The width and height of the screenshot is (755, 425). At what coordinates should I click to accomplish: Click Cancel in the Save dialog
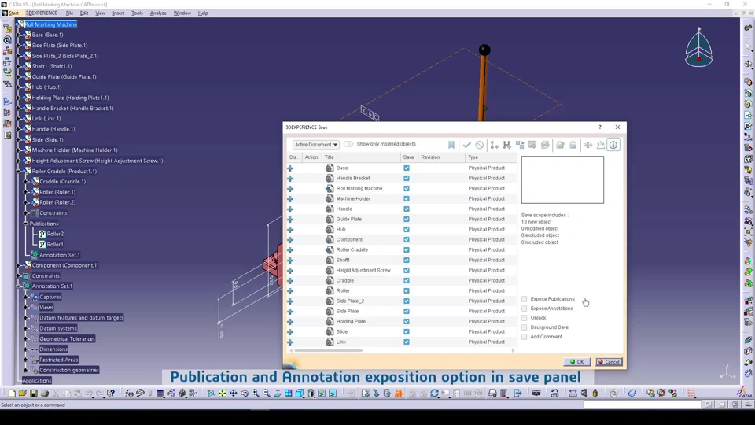[x=609, y=362]
